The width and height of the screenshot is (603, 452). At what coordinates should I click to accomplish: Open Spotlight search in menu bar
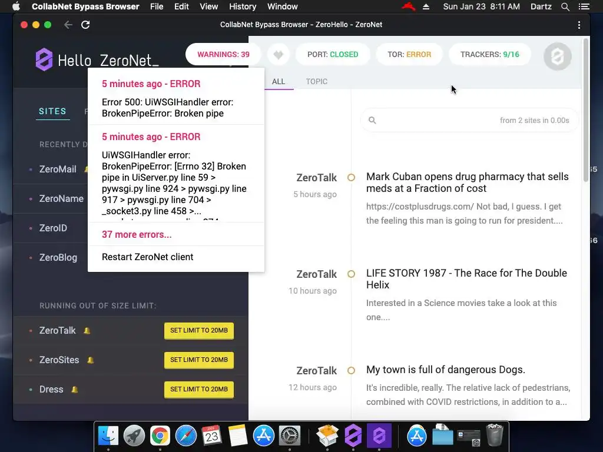click(565, 6)
